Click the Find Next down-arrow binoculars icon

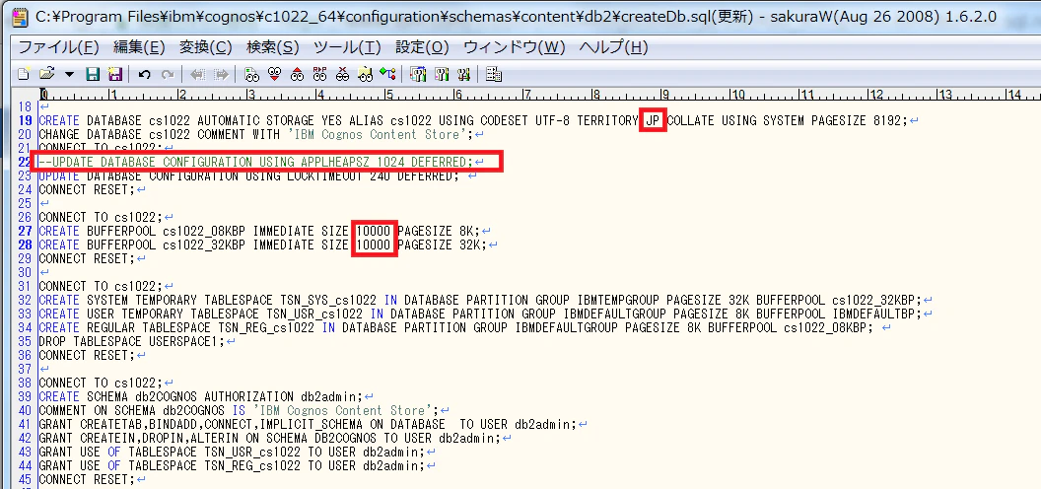274,74
